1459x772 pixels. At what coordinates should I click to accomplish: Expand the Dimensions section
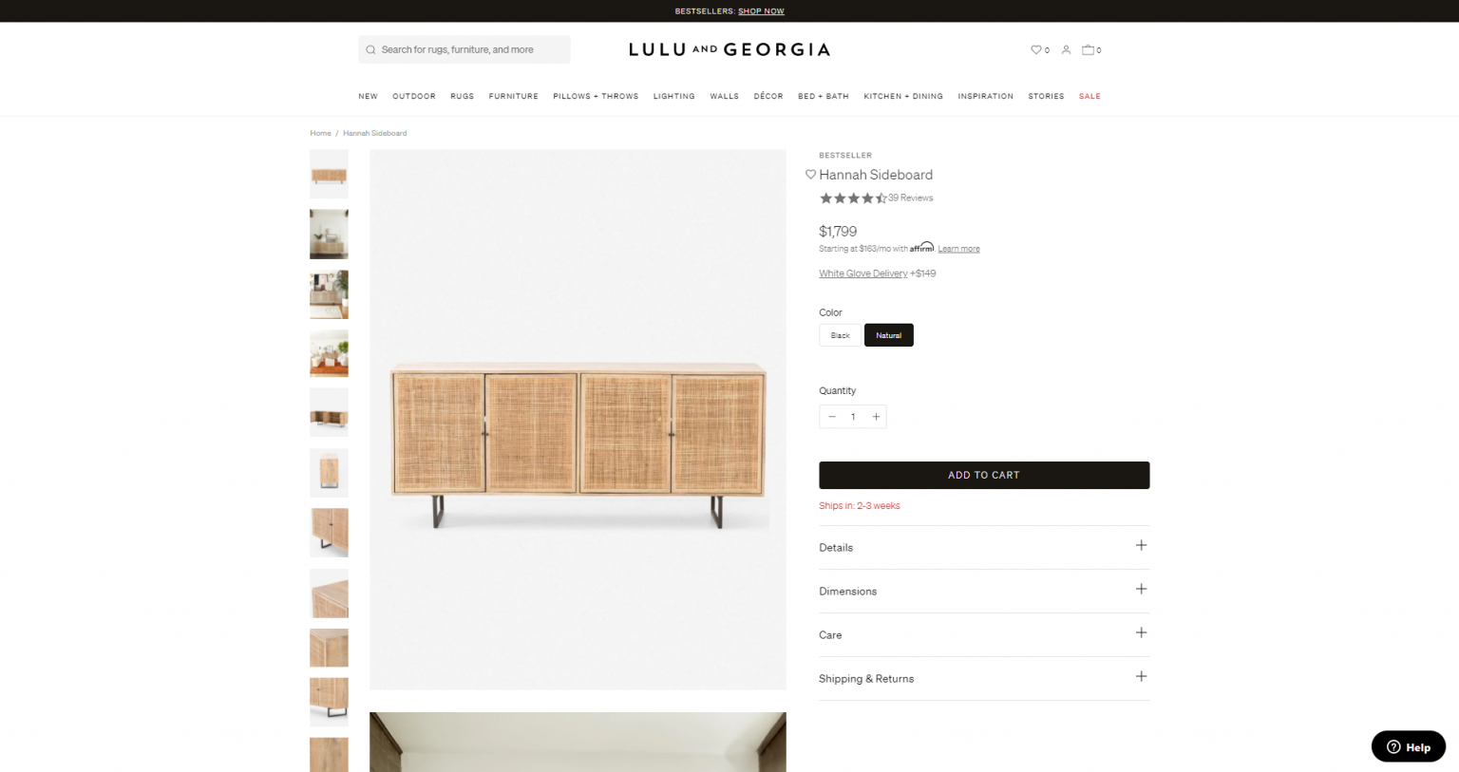984,591
